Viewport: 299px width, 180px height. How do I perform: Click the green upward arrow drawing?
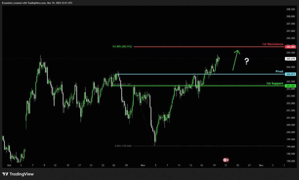[236, 60]
